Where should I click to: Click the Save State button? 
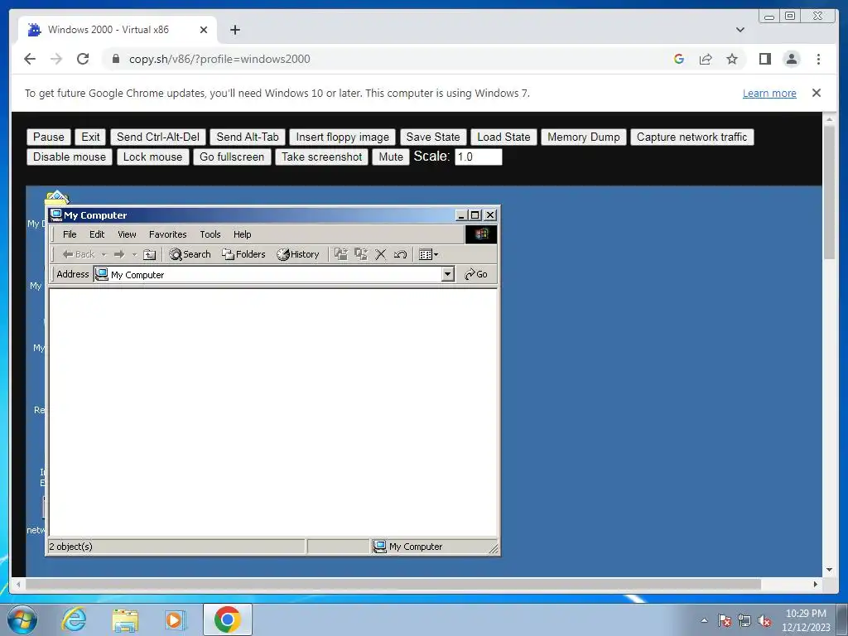point(432,137)
